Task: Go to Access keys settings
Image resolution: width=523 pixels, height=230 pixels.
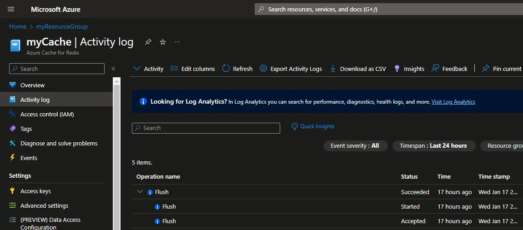Action: pos(35,191)
